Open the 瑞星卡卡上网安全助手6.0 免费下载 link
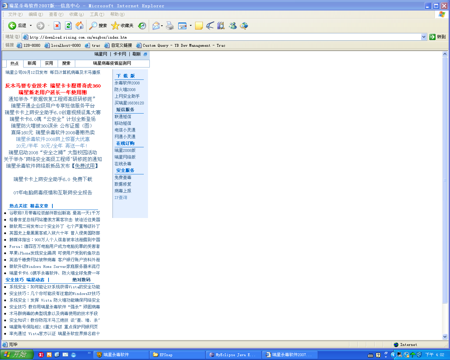Viewport: 450px width, 360px height. [x=53, y=179]
